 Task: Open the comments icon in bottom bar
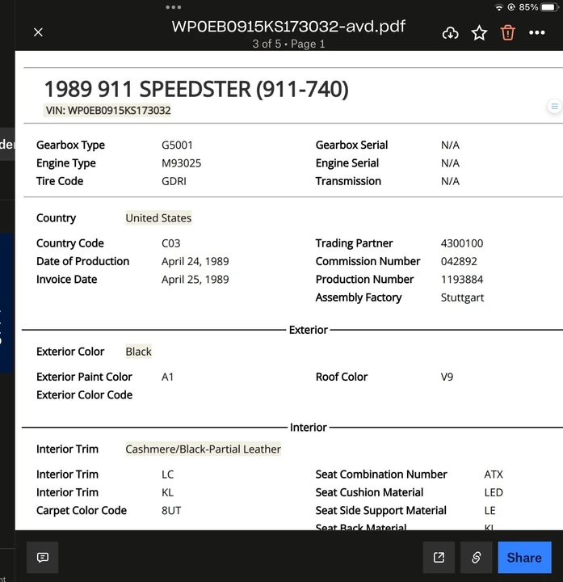tap(43, 557)
